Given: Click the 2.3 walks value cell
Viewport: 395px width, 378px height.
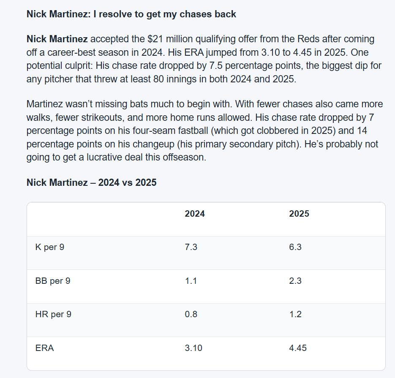Looking at the screenshot, I should 295,281.
